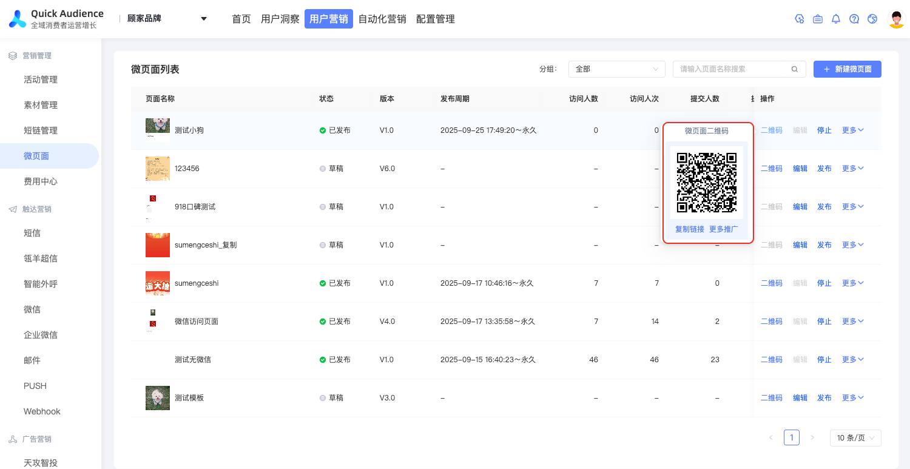This screenshot has height=469, width=910.
Task: Click the 营销管理 section icon in sidebar
Action: 13,56
